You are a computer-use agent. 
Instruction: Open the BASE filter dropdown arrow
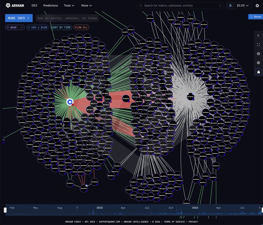coord(22,27)
